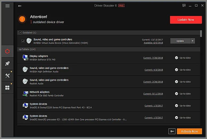Click the '1 outdated device driver' text
Viewport: 207px width, 139px height.
(x=47, y=22)
